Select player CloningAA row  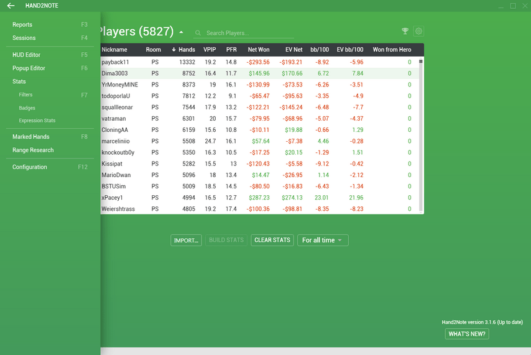tap(260, 130)
